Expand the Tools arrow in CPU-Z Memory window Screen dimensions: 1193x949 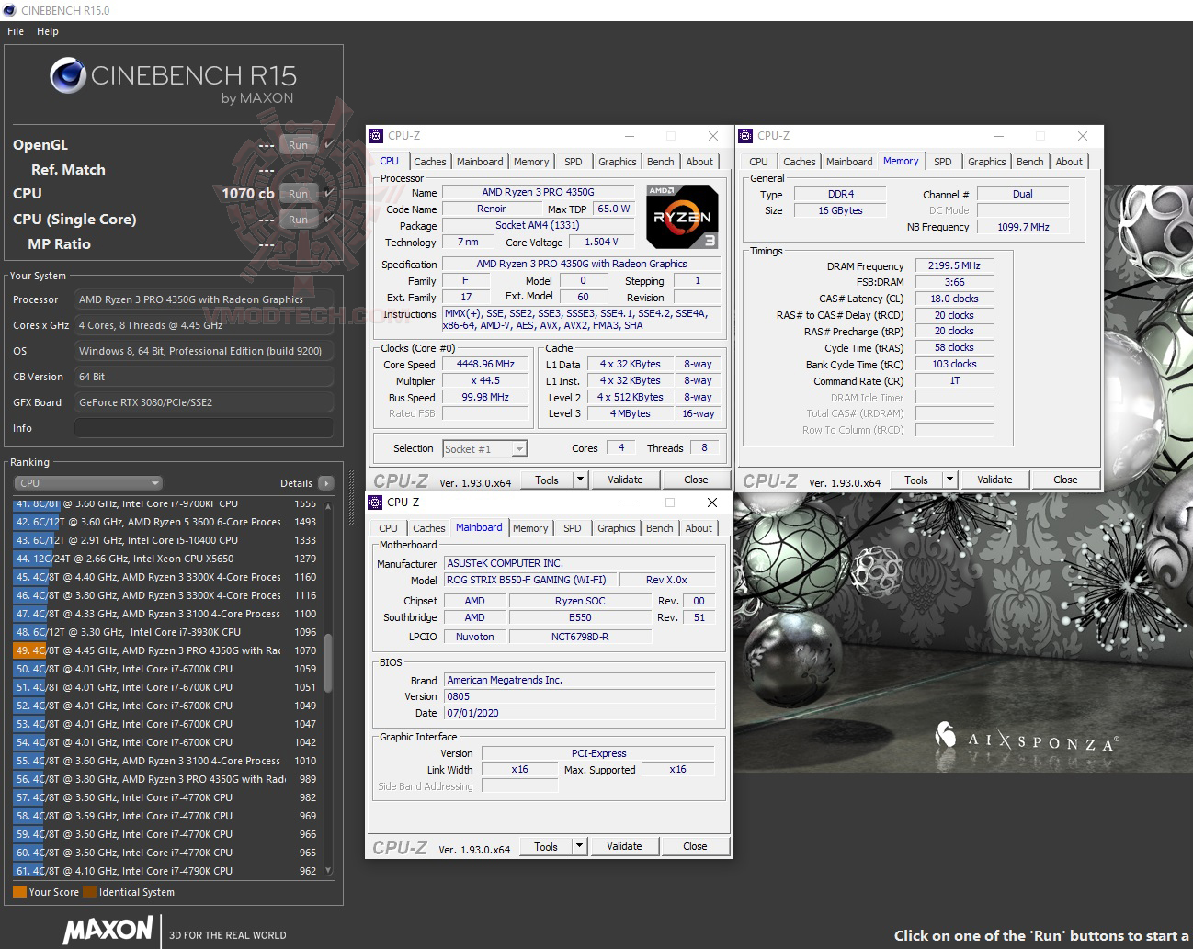pyautogui.click(x=949, y=480)
